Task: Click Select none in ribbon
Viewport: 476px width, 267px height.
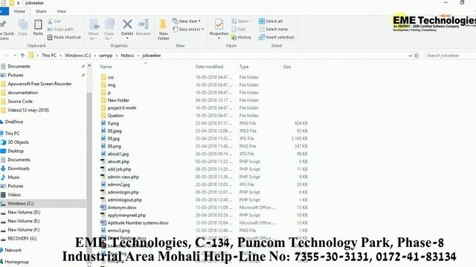Action: point(273,29)
